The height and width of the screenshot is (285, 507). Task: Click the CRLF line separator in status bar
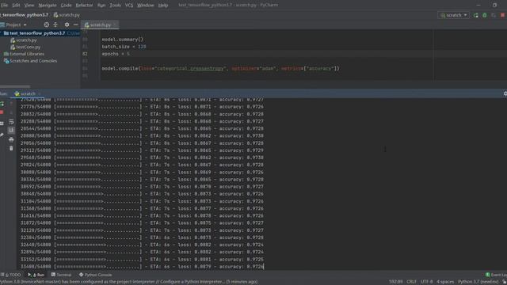pyautogui.click(x=411, y=282)
